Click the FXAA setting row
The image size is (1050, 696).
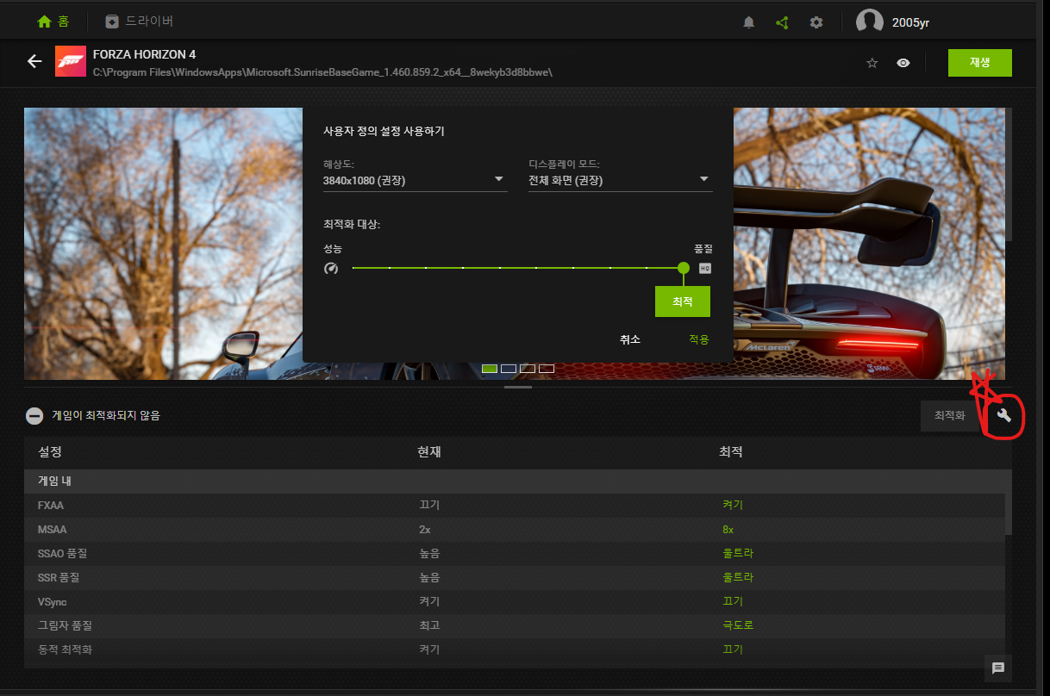pos(515,505)
